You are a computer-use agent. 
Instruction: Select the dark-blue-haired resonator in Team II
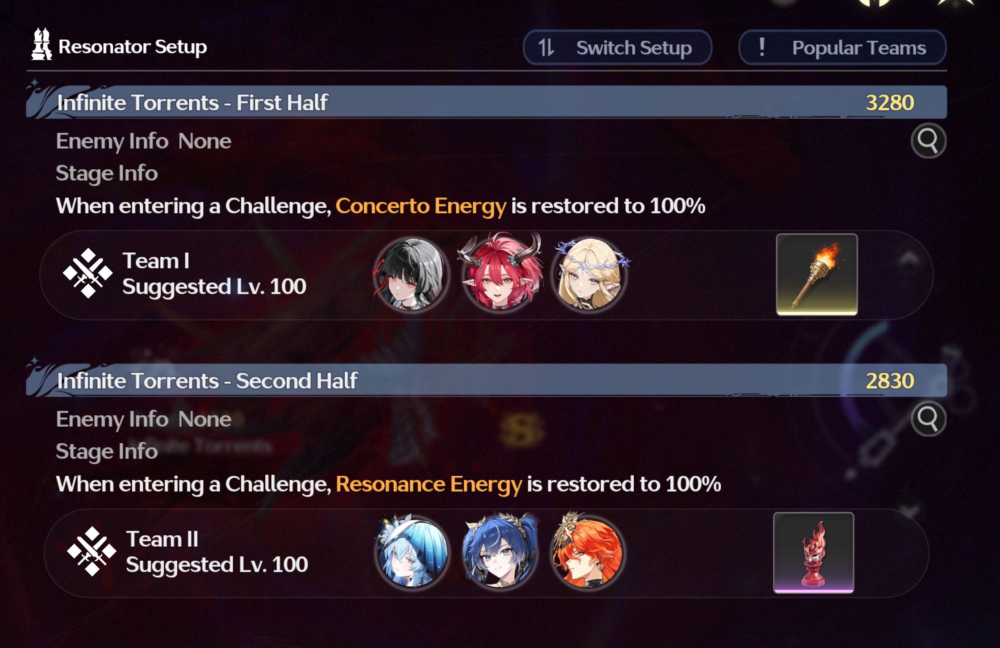[x=500, y=552]
